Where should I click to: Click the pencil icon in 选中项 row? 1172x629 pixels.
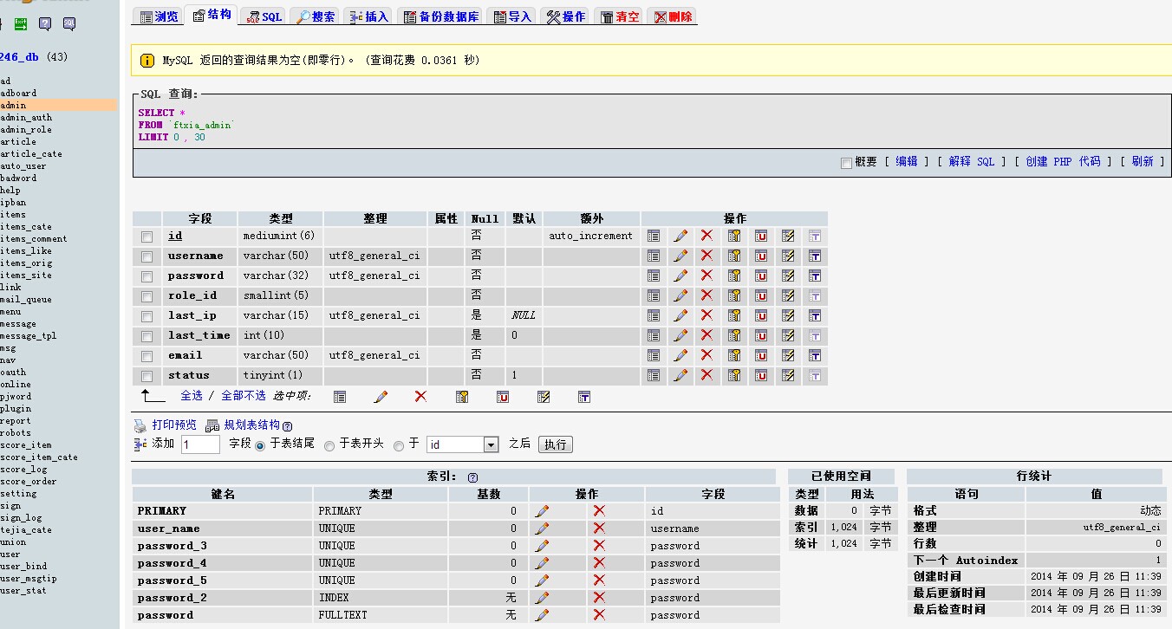[381, 397]
